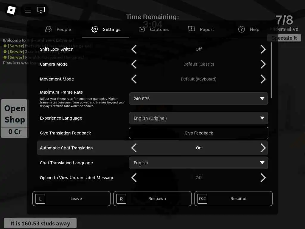Screen dimensions: 305x229
Task: Click the Resume button
Action: (x=234, y=199)
